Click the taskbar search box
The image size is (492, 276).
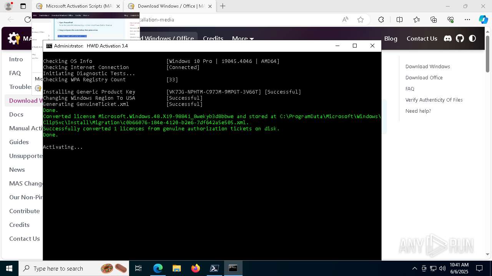[74, 268]
